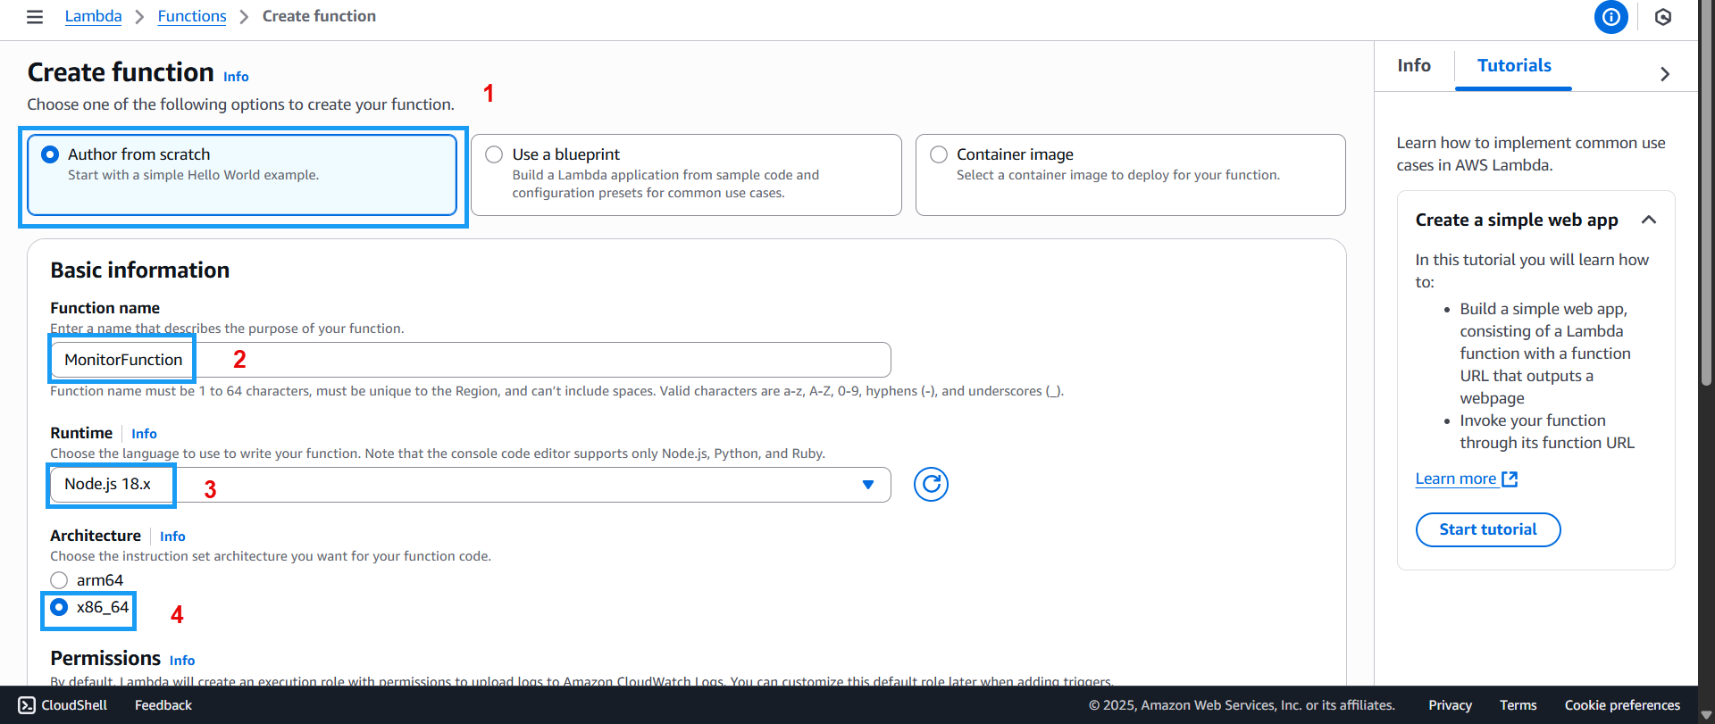
Task: Click the CloudShell terminal icon
Action: click(x=27, y=705)
